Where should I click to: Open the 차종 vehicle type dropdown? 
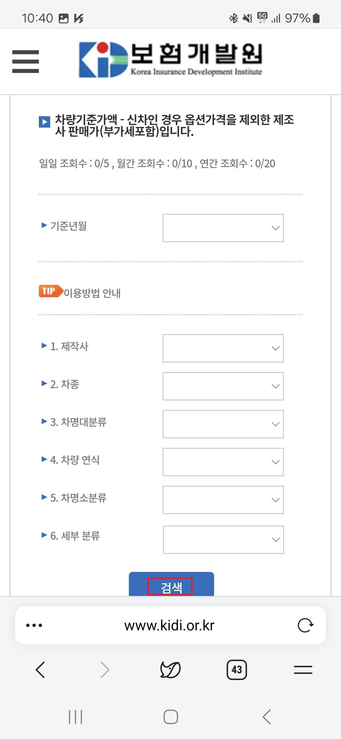(223, 386)
